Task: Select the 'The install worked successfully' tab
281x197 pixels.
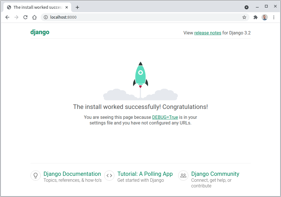Action: pos(37,7)
